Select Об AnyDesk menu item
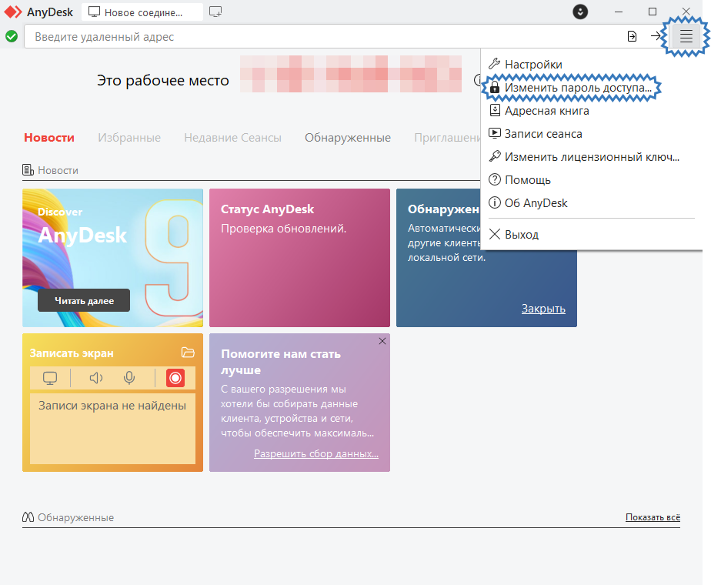This screenshot has height=585, width=711. 591,203
